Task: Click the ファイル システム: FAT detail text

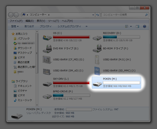Action: 105,109
